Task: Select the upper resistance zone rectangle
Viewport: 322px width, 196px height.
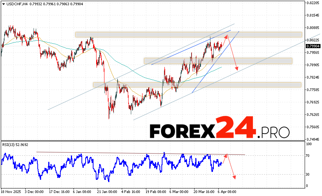Action: 189,34
